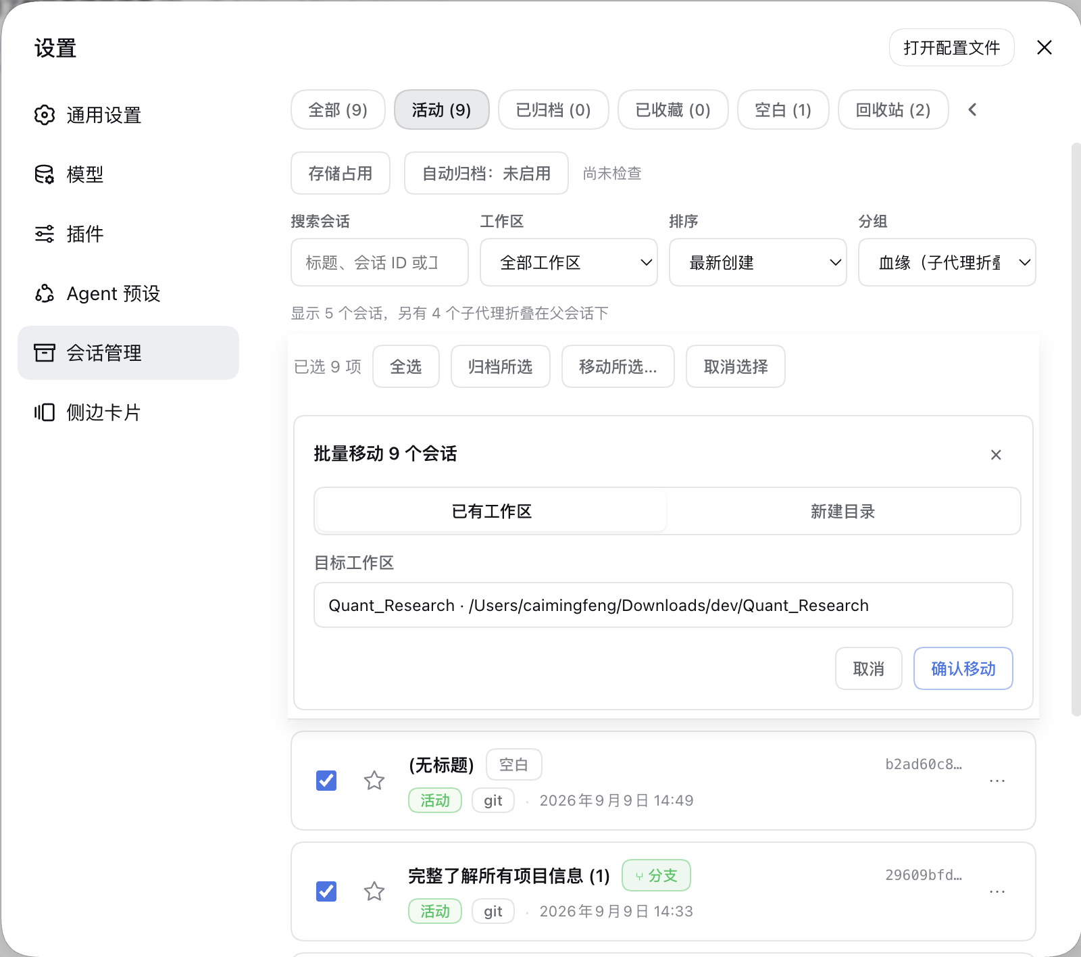Image resolution: width=1081 pixels, height=957 pixels.
Task: Click the 分支 branch tag
Action: (656, 875)
